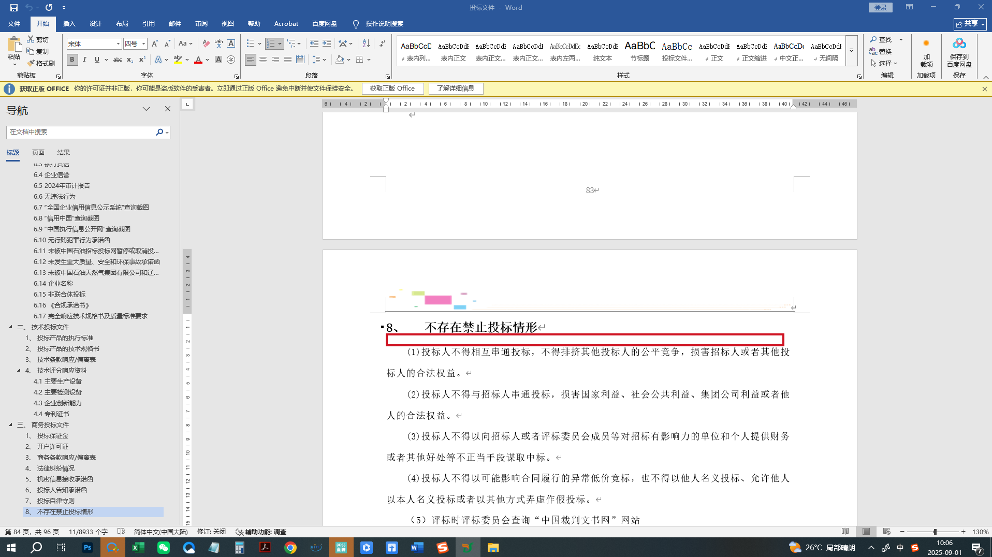Switch to the 页面 navigation tab
This screenshot has width=992, height=557.
(38, 152)
